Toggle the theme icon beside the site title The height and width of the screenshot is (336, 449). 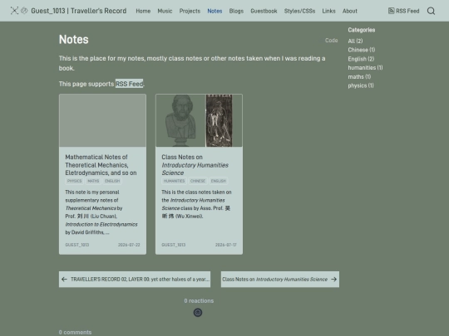(24, 11)
